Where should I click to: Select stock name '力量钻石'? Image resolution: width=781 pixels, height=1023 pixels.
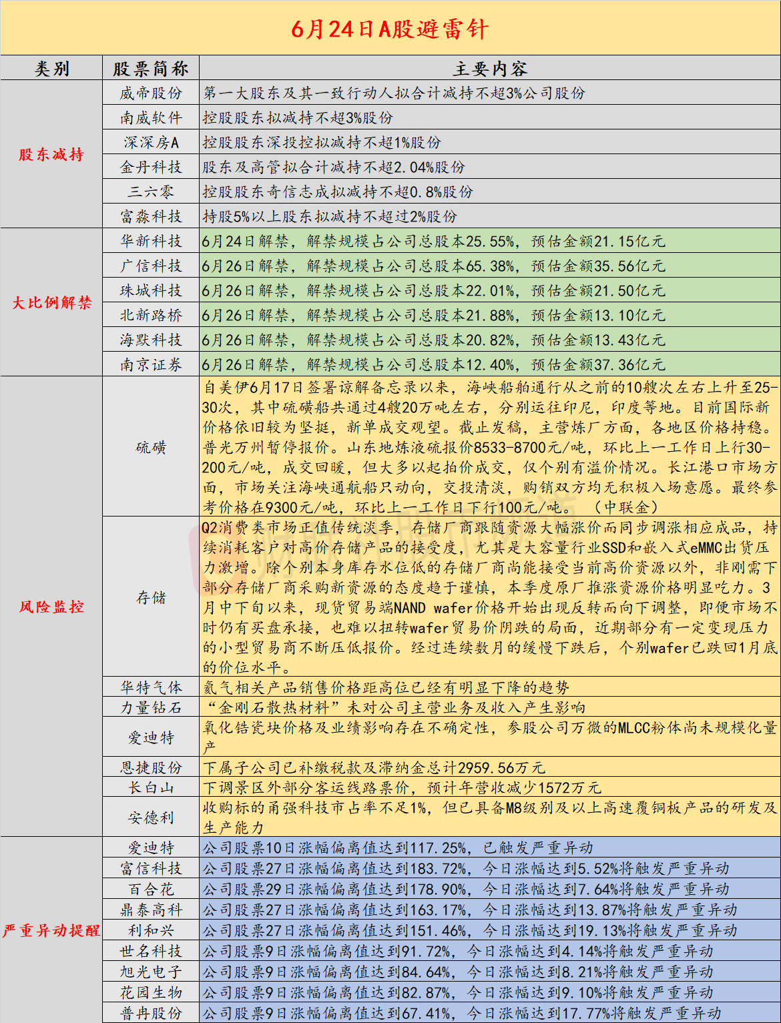coord(151,707)
